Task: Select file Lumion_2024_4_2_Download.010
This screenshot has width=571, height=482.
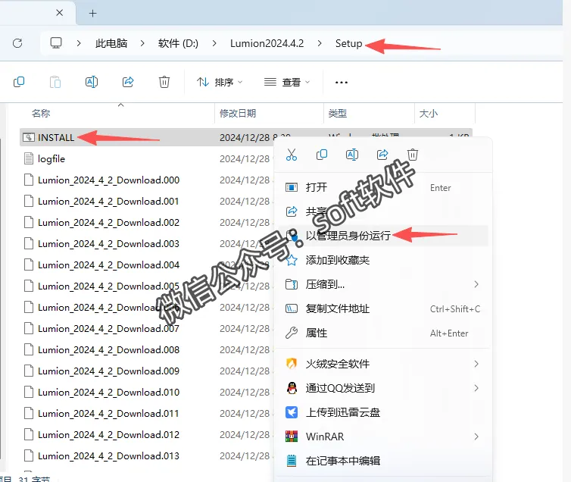Action: pos(108,392)
